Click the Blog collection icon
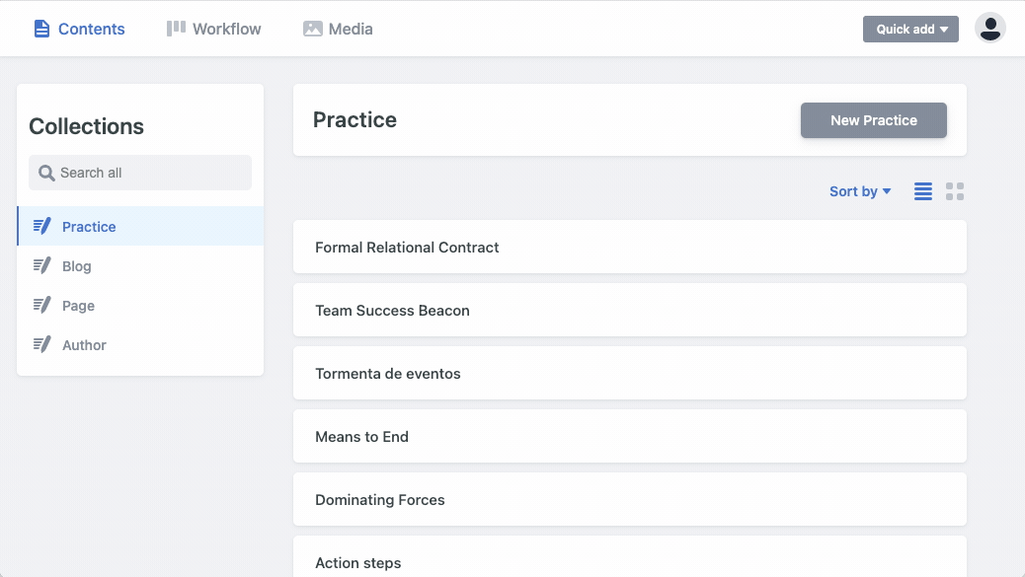Screen dimensions: 1025x577 click(42, 265)
